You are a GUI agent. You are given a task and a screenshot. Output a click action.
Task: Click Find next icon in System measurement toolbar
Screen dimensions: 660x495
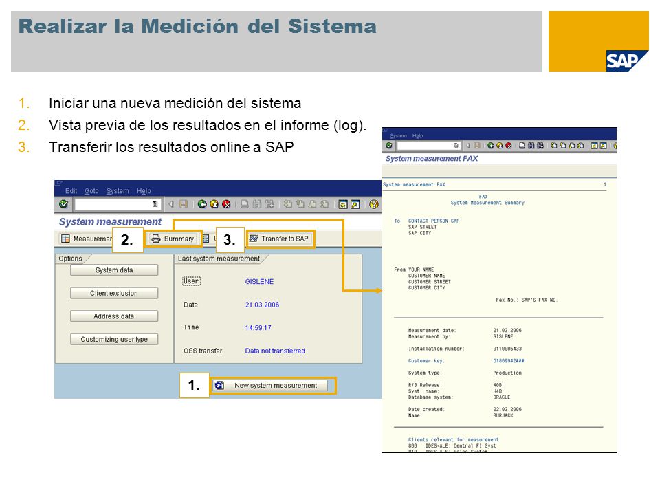(269, 204)
